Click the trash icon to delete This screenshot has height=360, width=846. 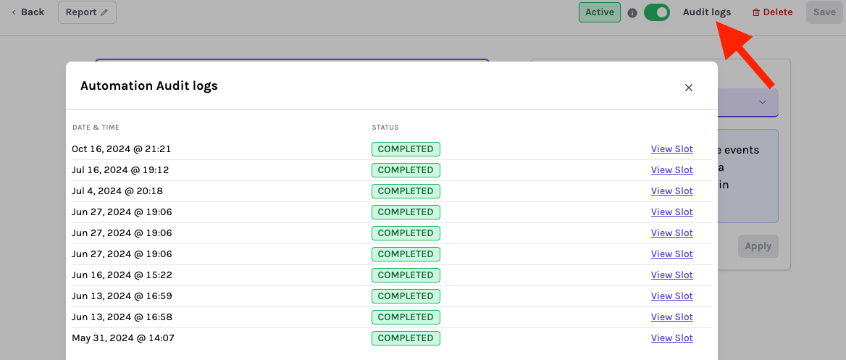pos(756,12)
